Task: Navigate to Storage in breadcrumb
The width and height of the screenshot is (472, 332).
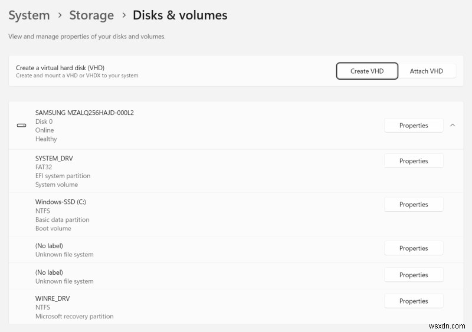Action: (x=91, y=15)
